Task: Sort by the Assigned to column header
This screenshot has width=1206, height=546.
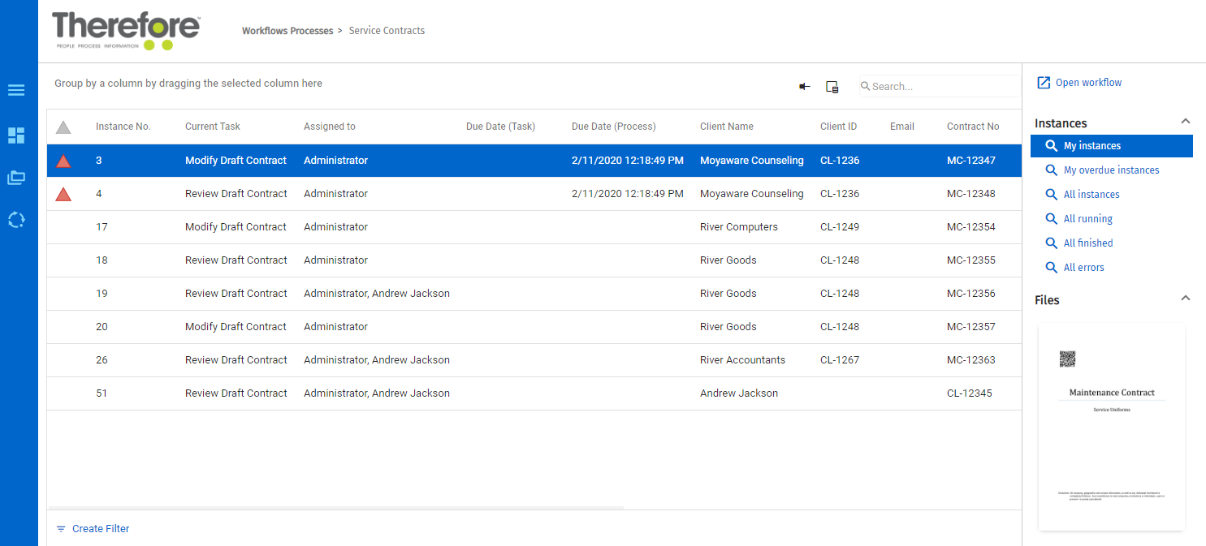Action: (x=330, y=127)
